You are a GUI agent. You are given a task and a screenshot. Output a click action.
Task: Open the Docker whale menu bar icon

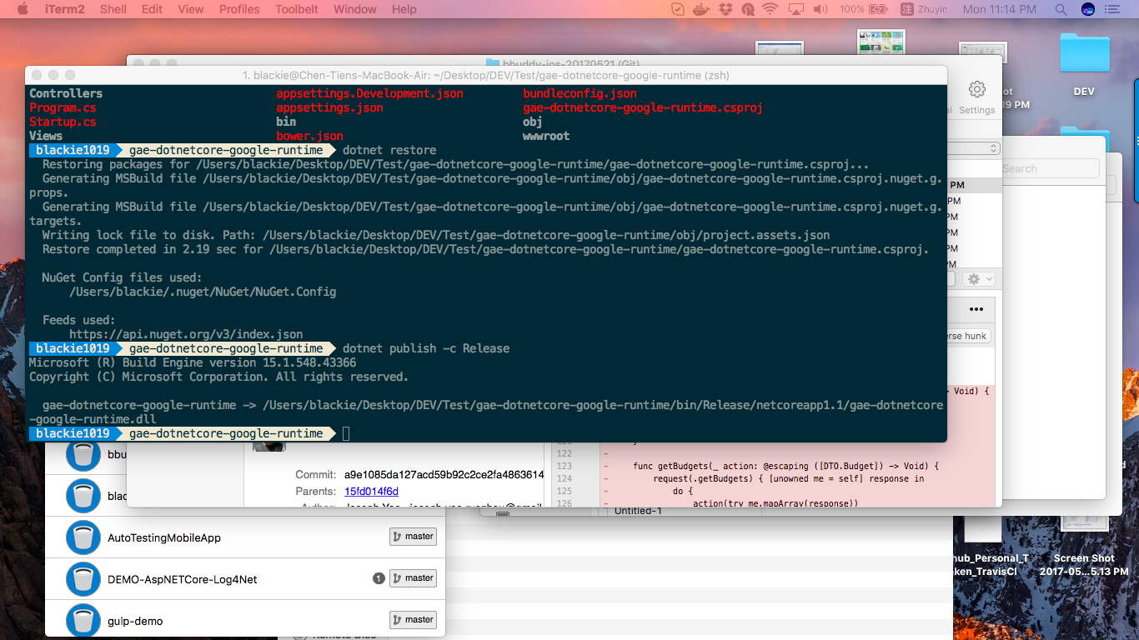pyautogui.click(x=702, y=9)
